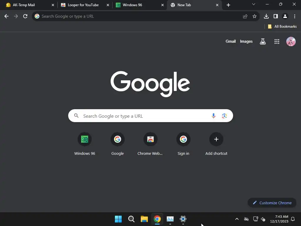Open the performance monitor taskbar app
Viewport: 301px width, 226px height.
click(170, 219)
